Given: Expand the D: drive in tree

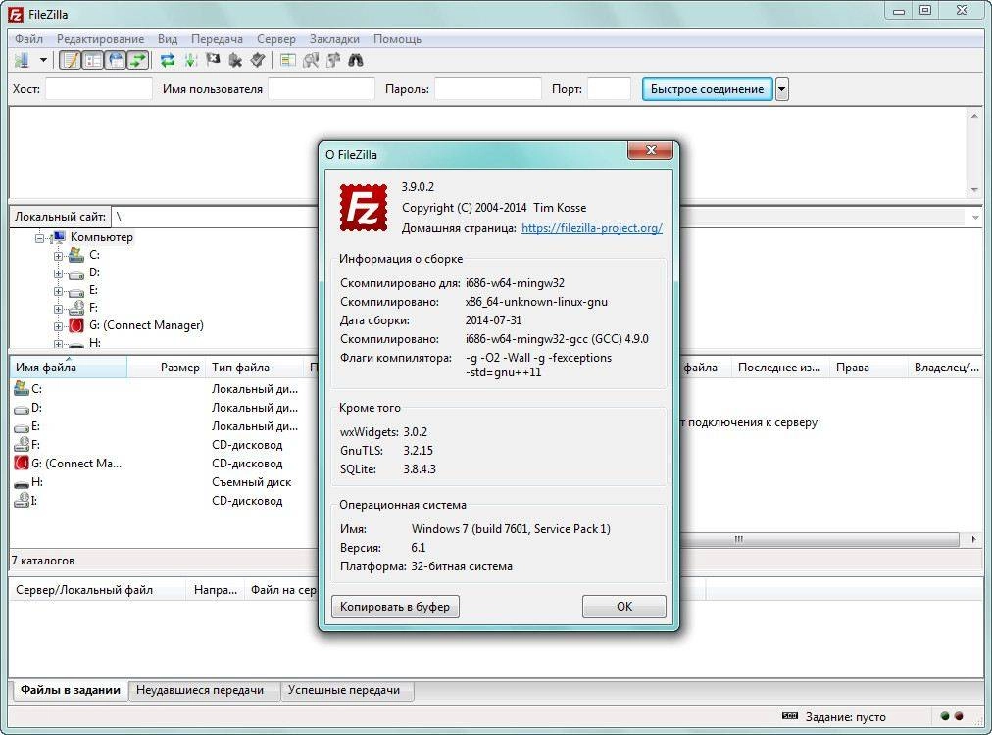Looking at the screenshot, I should [58, 273].
